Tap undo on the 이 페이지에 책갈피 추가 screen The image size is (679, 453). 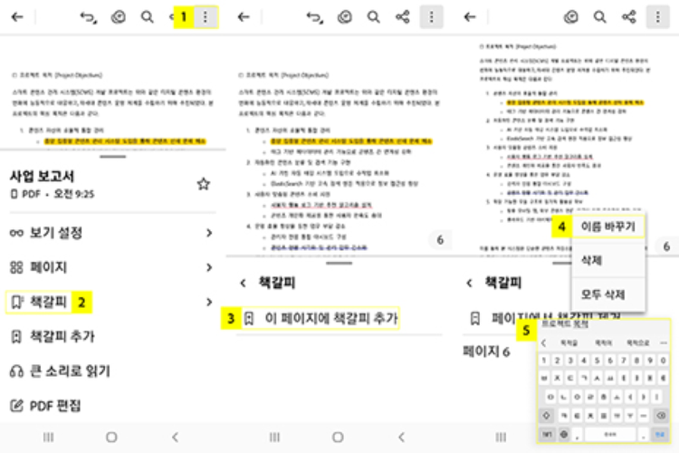pos(315,17)
